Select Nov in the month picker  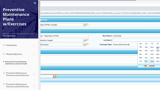tap(146, 58)
